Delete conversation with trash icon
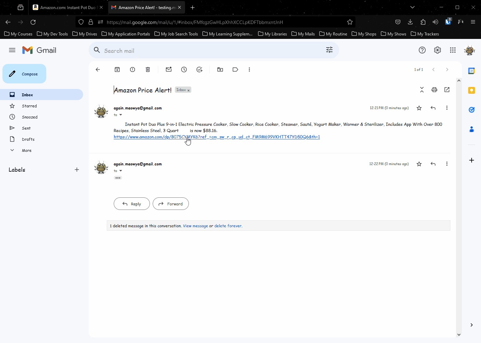 coord(148,70)
